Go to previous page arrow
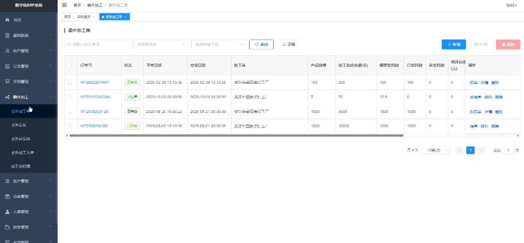 (459, 150)
